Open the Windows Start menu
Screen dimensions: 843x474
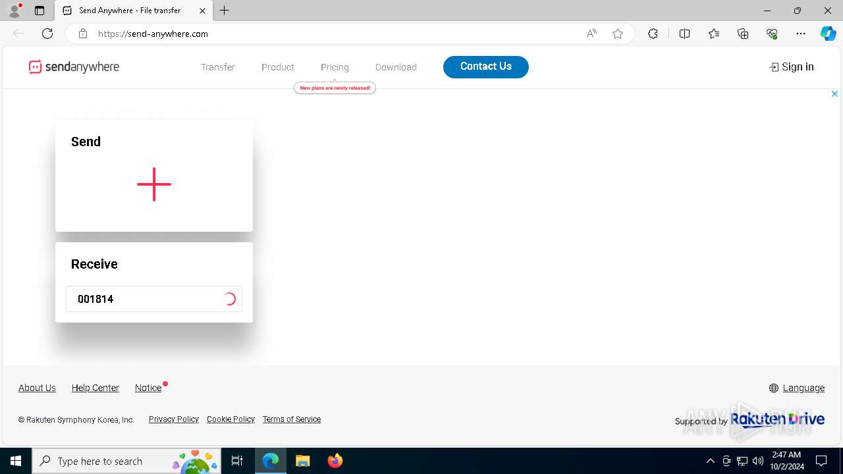tap(16, 461)
